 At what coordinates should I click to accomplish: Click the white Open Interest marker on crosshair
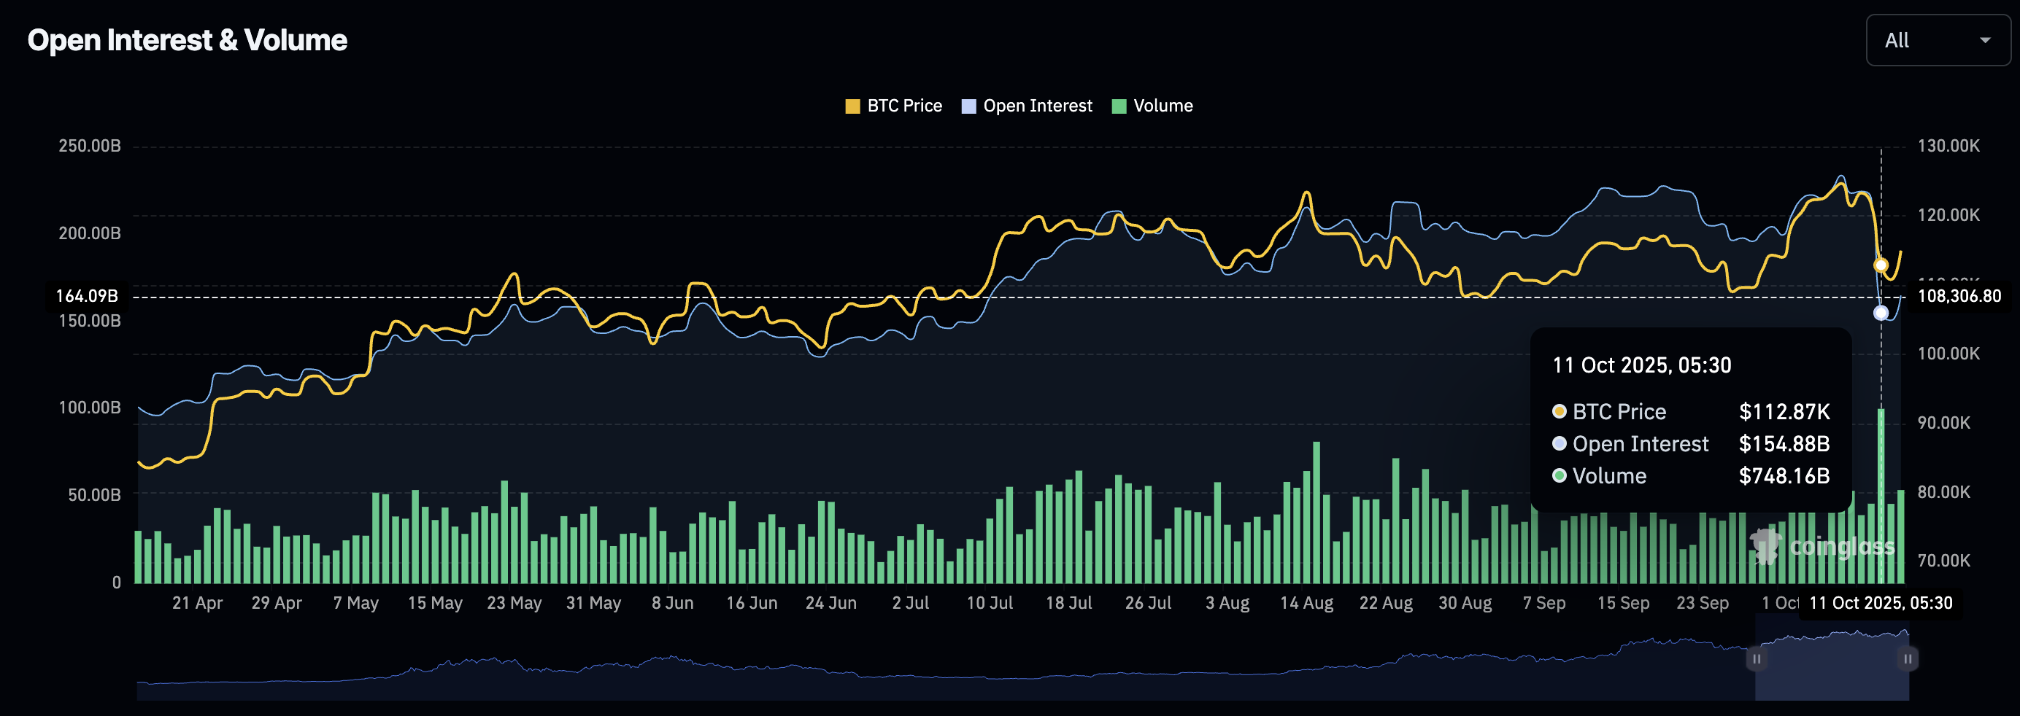[x=1881, y=314]
